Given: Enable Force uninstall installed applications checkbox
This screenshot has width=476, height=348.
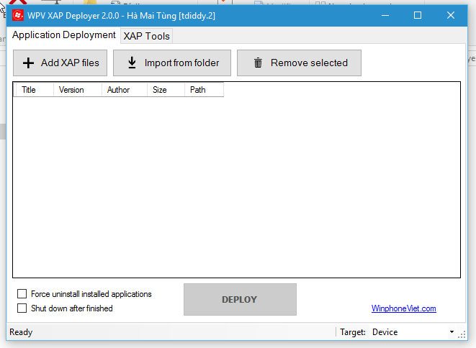Looking at the screenshot, I should tap(22, 294).
